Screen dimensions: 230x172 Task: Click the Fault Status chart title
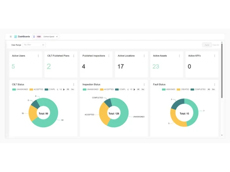159,84
